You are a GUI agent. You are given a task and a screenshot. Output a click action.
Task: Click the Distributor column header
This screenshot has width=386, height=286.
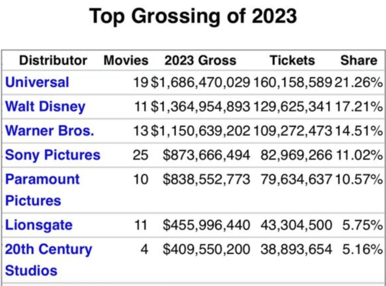pos(53,60)
